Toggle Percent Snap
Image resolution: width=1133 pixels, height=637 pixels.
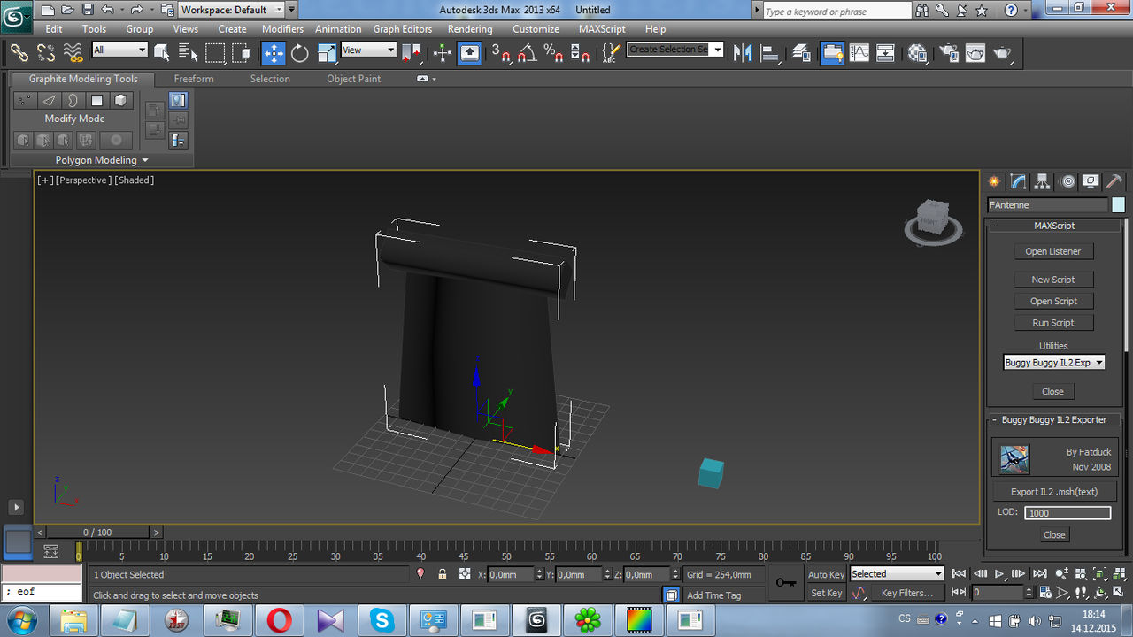tap(554, 53)
